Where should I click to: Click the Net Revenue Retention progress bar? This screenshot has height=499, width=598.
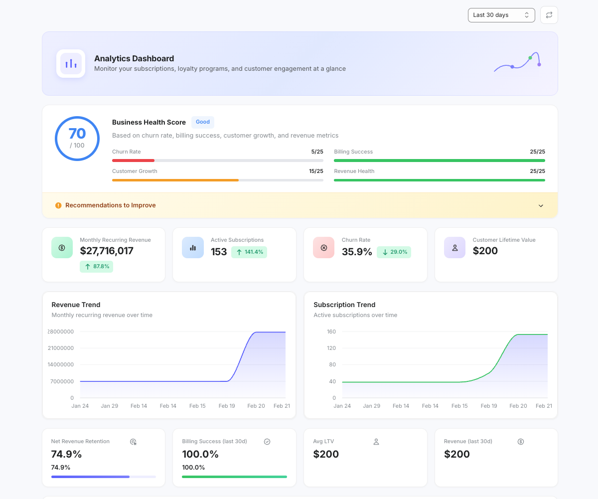tap(104, 477)
